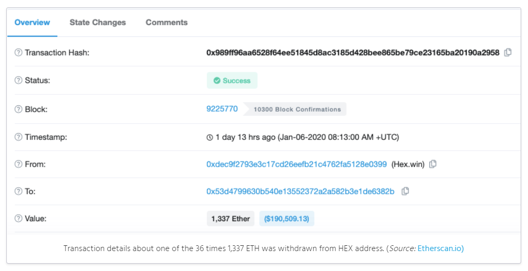Click help icon beside Timestamp label
This screenshot has width=528, height=271.
(x=18, y=137)
